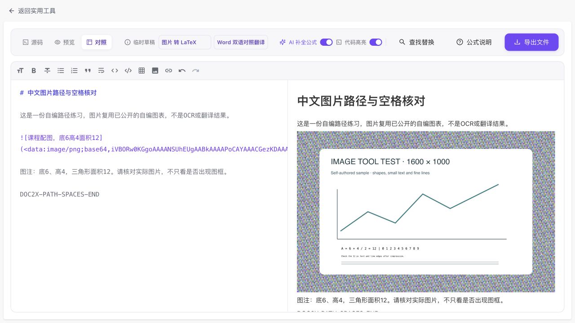Image resolution: width=575 pixels, height=323 pixels.
Task: Click the source paragraph starting 这是一份自编路径练习
Action: tap(125, 115)
